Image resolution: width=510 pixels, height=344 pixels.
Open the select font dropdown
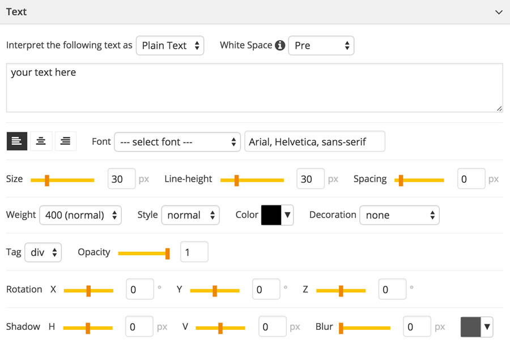[177, 141]
